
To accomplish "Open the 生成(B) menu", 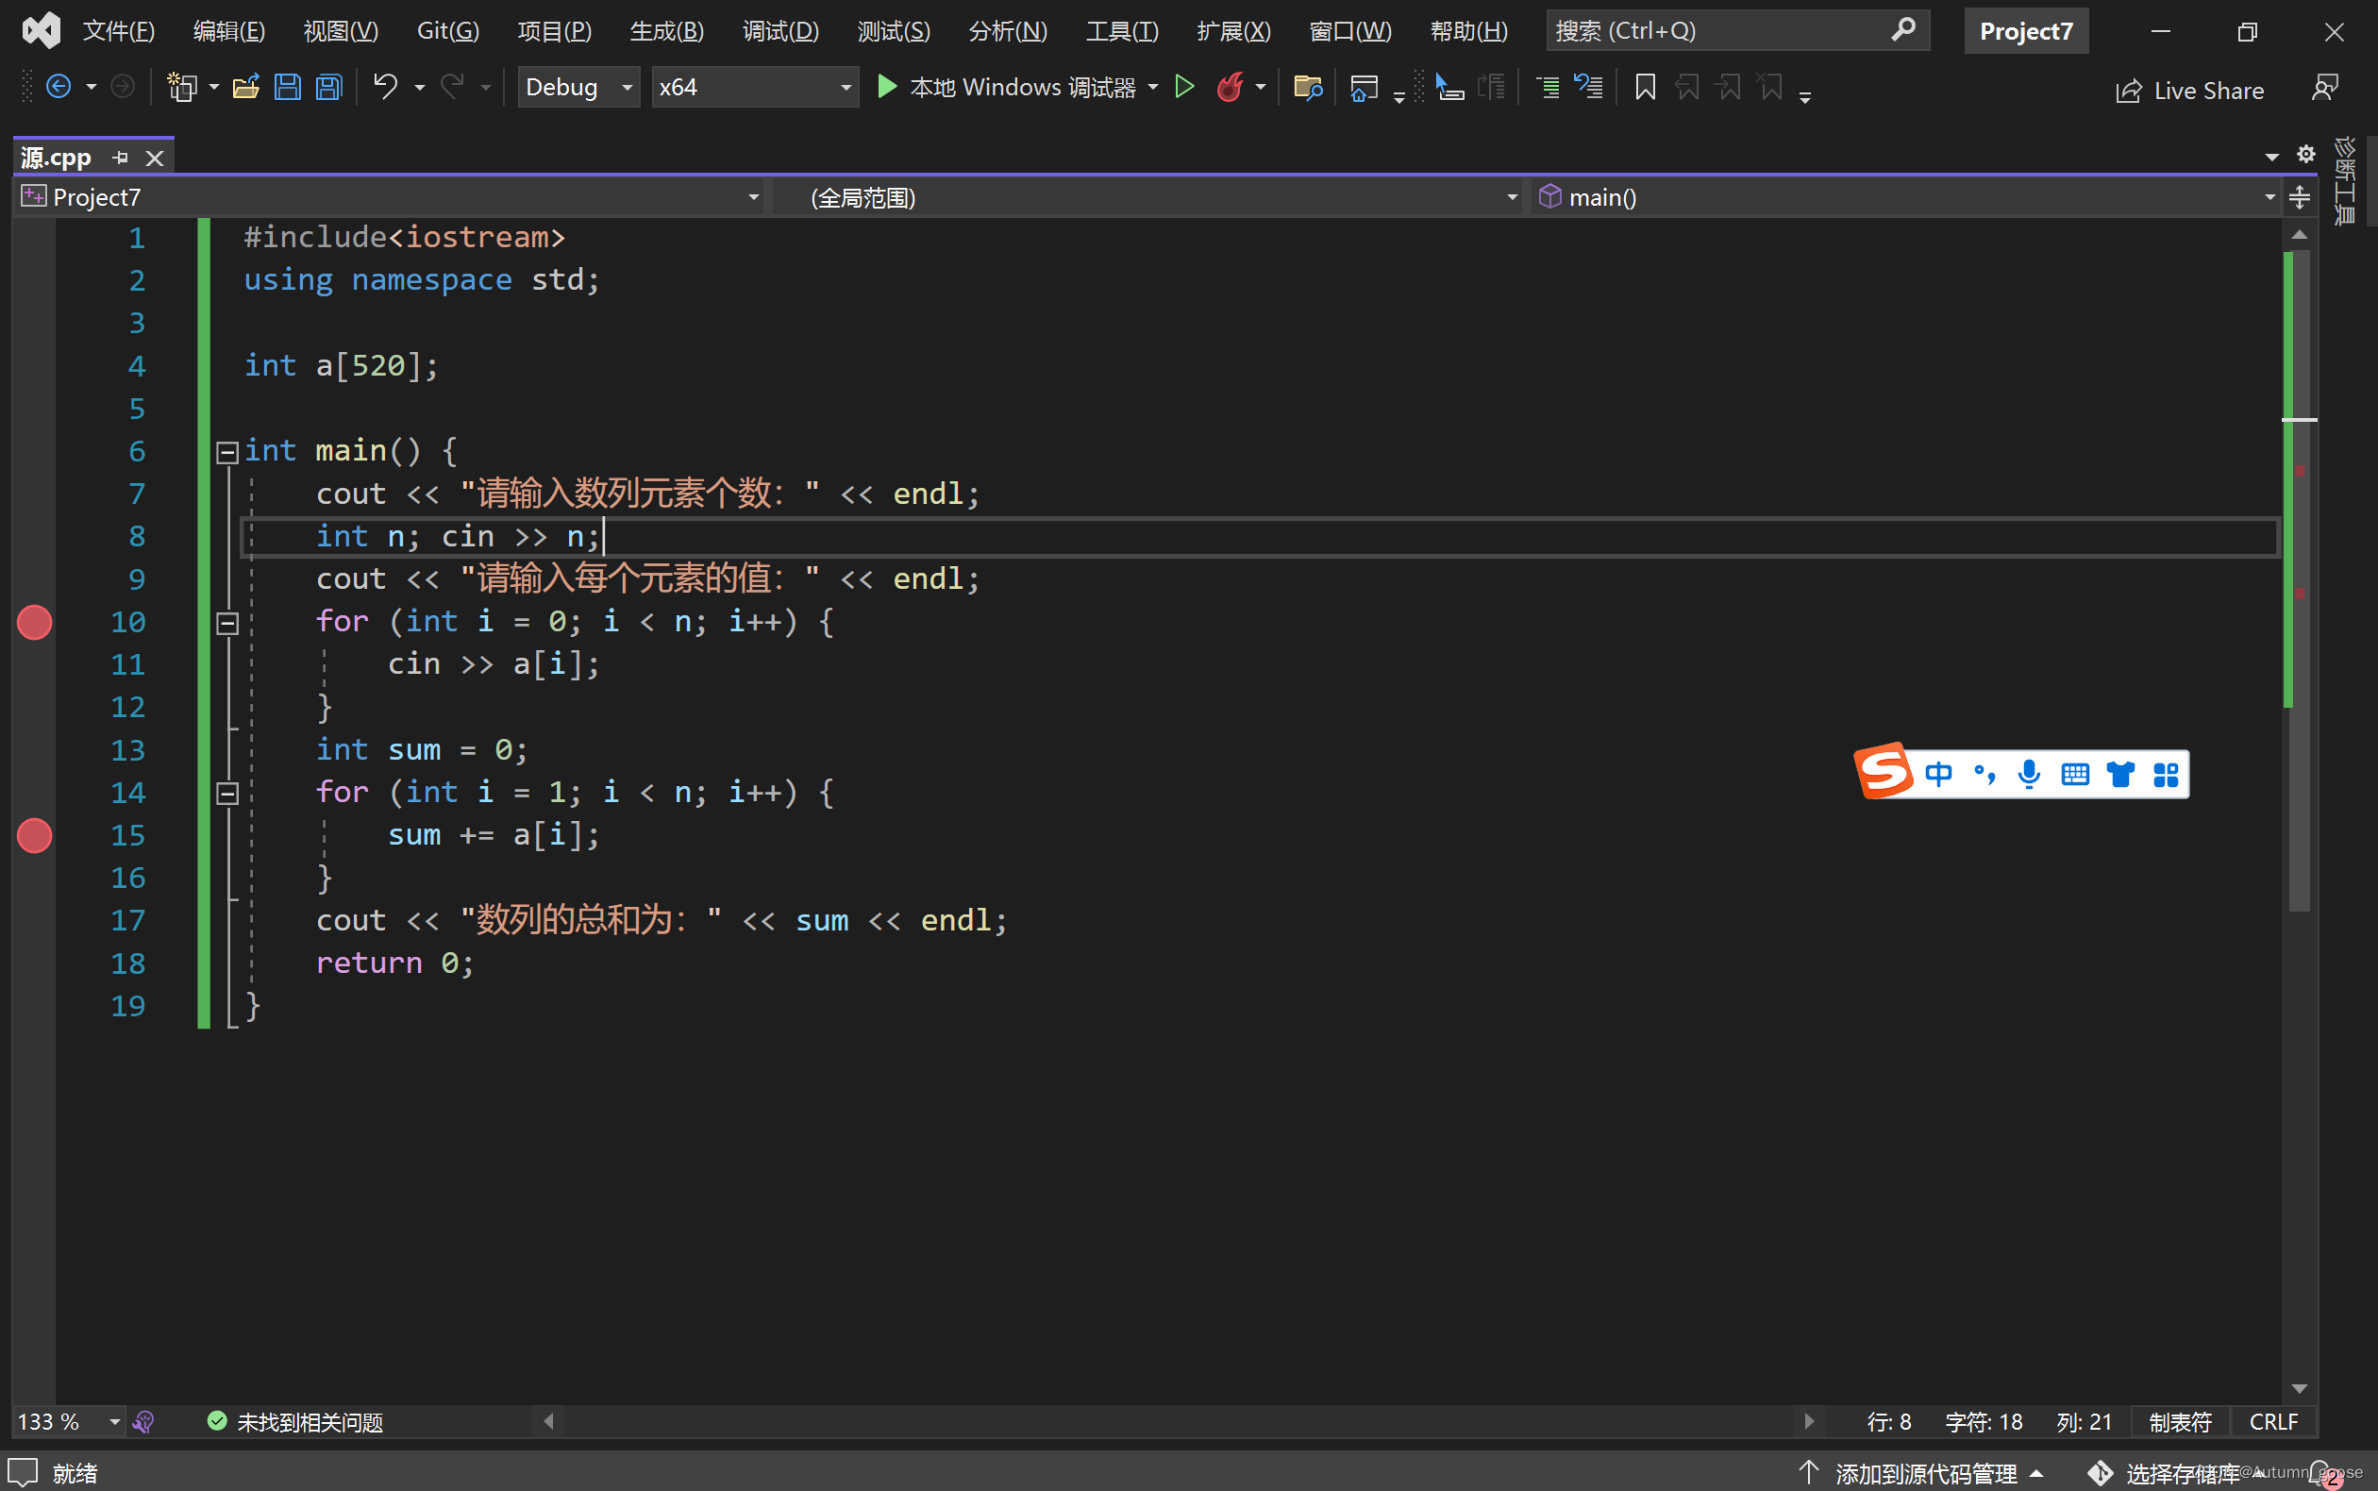I will click(666, 31).
